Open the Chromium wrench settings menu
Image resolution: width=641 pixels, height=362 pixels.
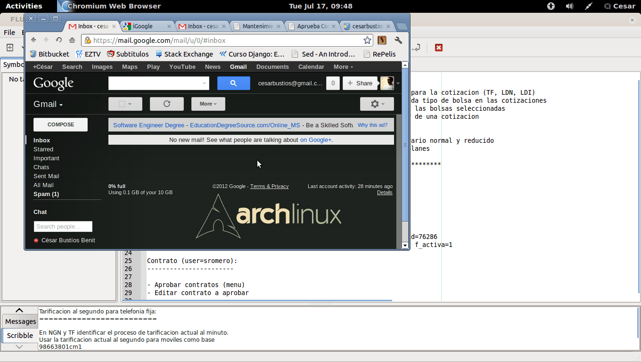point(398,41)
